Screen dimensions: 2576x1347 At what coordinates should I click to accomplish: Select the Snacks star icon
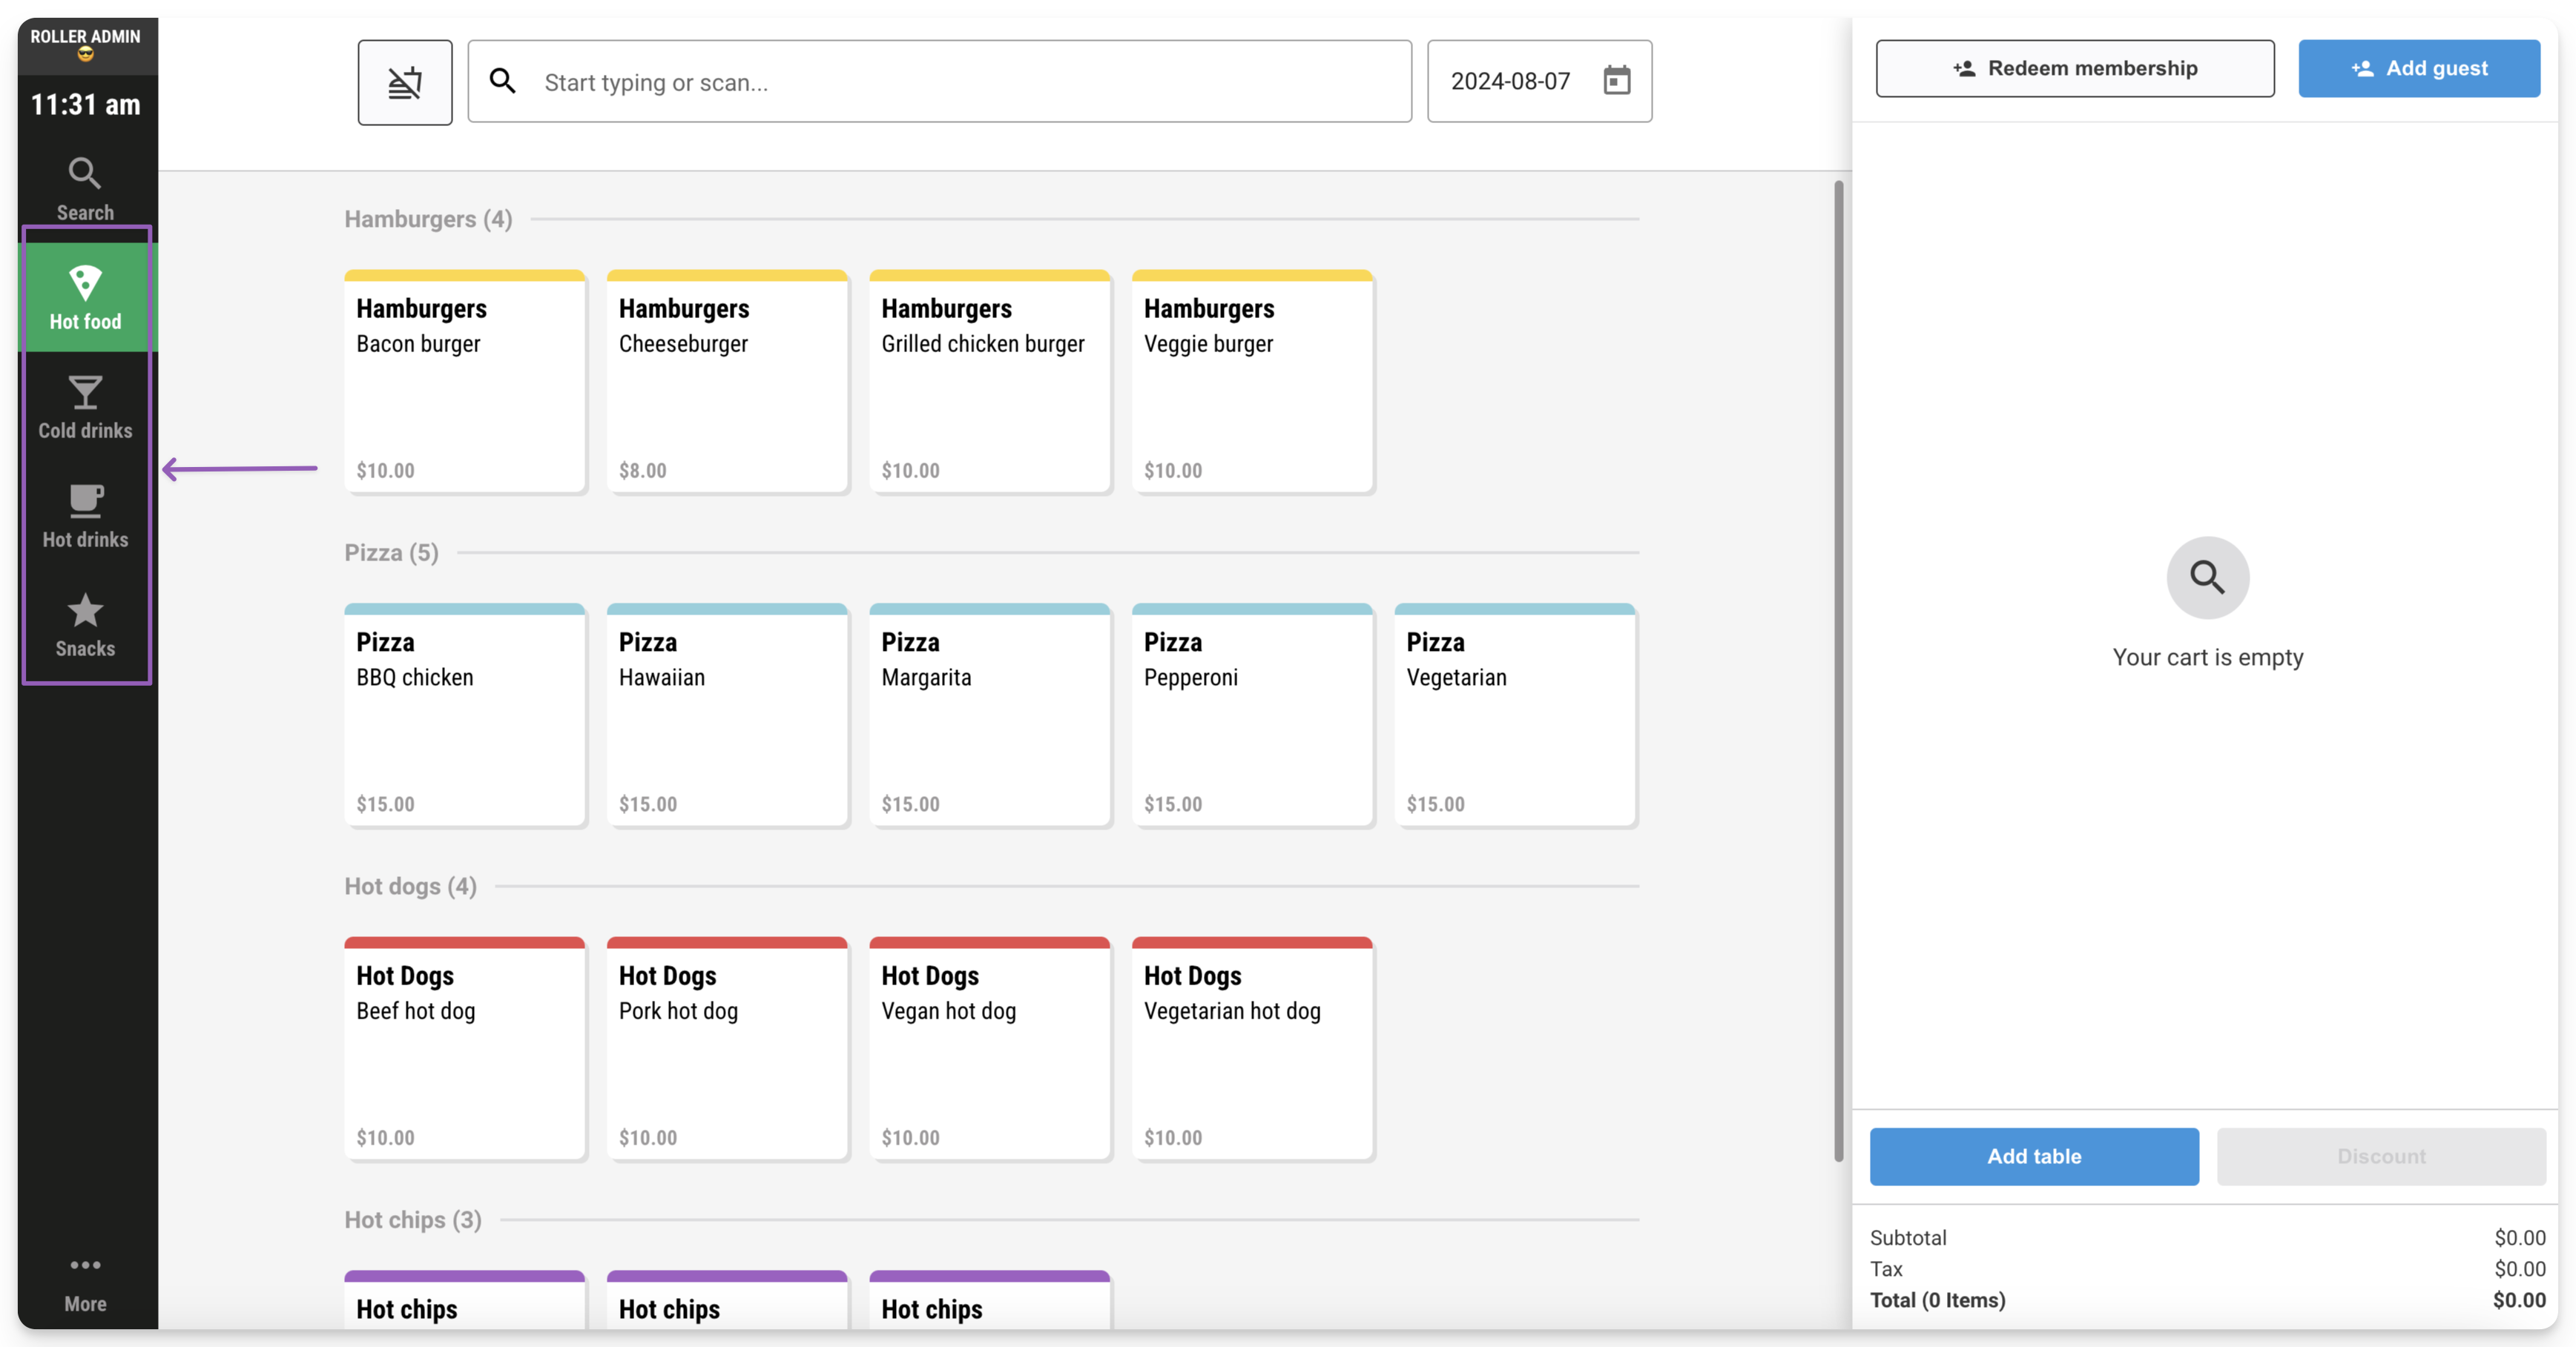[x=85, y=611]
